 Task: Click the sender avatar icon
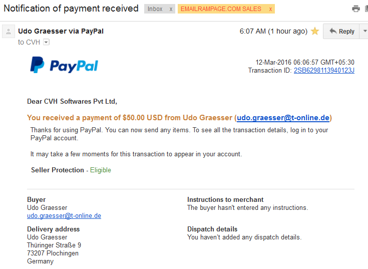click(x=9, y=32)
